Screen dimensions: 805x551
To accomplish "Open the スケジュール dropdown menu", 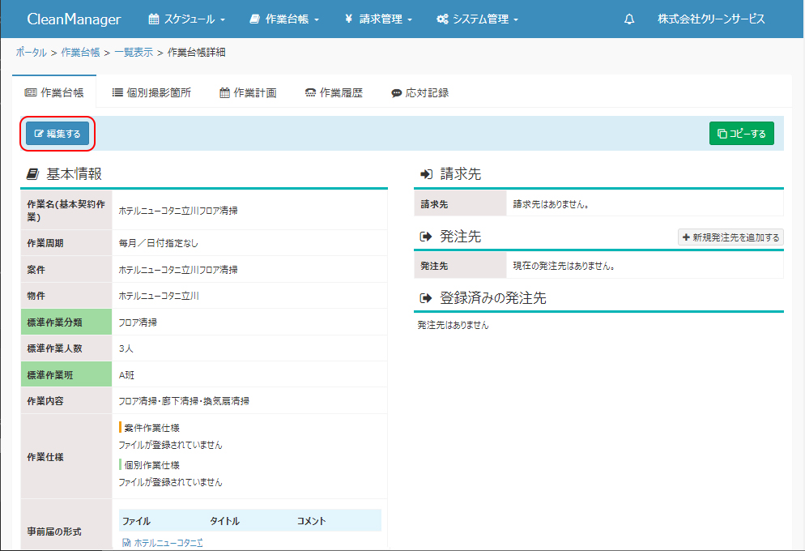I will (x=186, y=19).
